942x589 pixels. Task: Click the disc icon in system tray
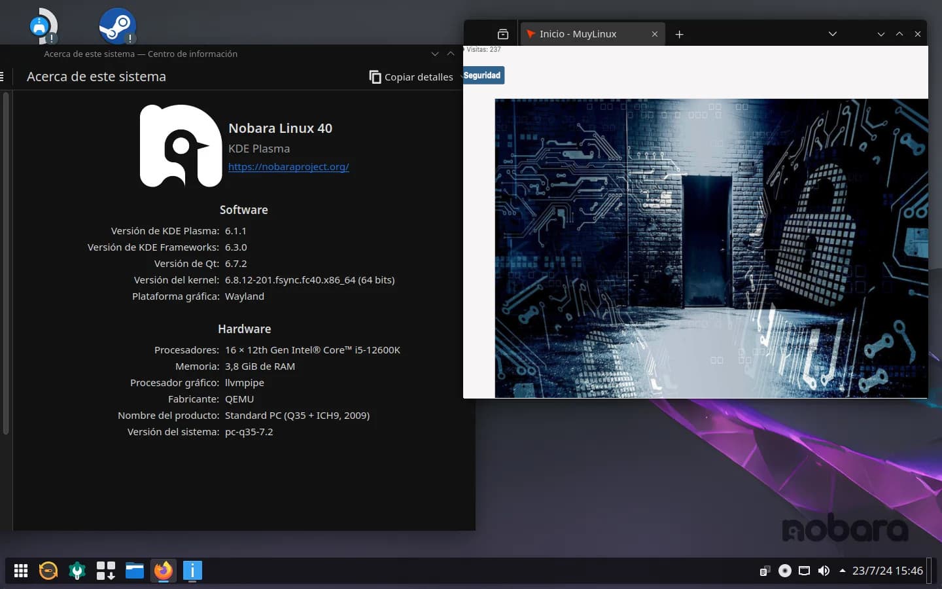click(x=784, y=571)
